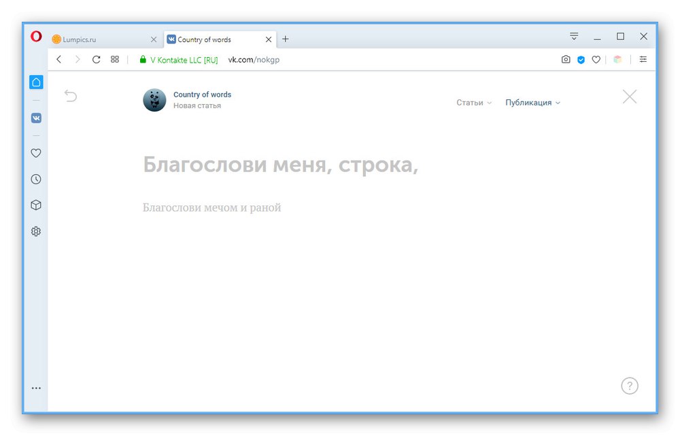Screen dimensions: 680x436
Task: Close the Country of words tab
Action: (269, 39)
